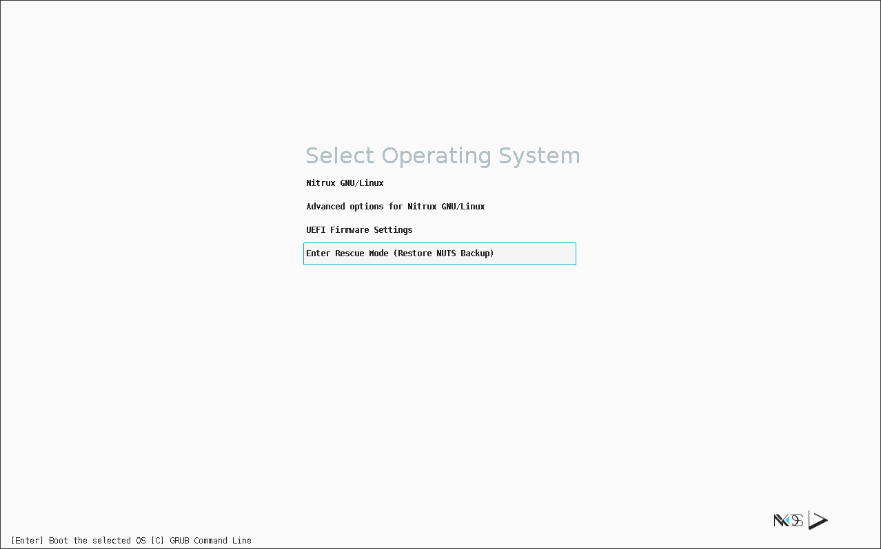Click the Boot the selected OS hint text

coord(97,541)
